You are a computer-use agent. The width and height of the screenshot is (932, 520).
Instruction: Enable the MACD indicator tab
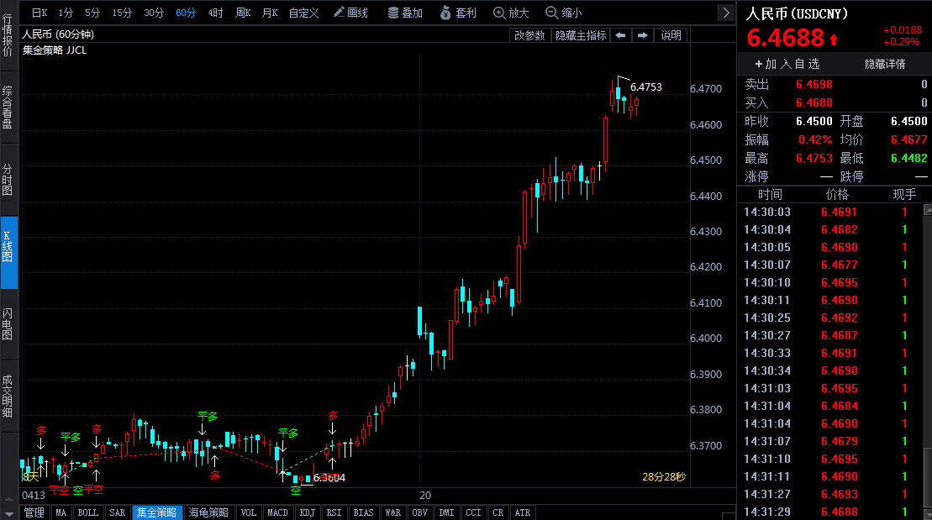point(277,512)
